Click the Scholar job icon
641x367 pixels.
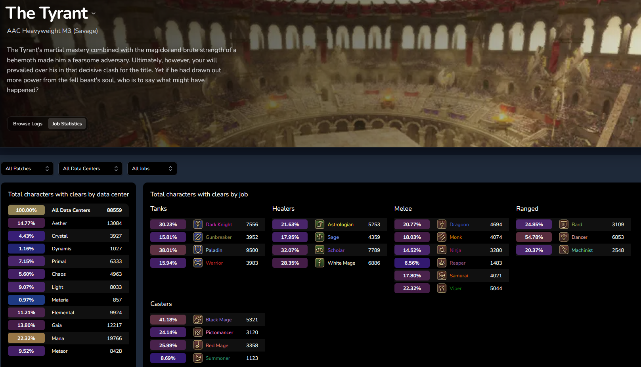pyautogui.click(x=320, y=250)
